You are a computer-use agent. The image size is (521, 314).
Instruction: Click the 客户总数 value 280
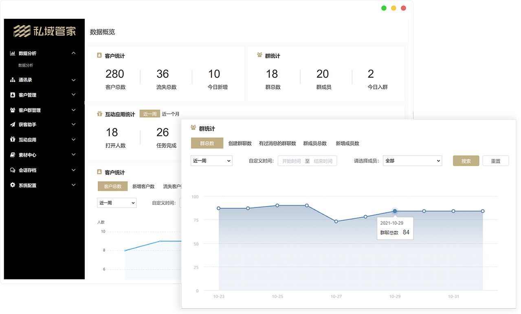(115, 74)
